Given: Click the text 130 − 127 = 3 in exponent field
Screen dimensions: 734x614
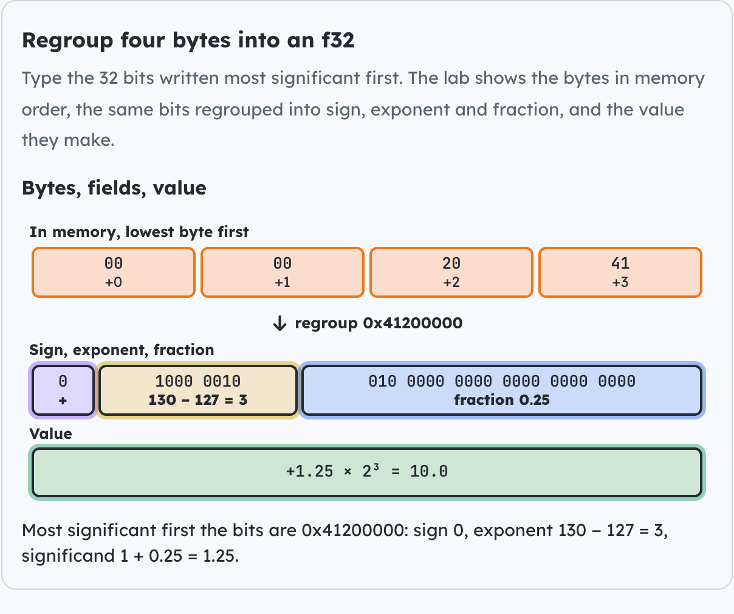Looking at the screenshot, I should (198, 400).
